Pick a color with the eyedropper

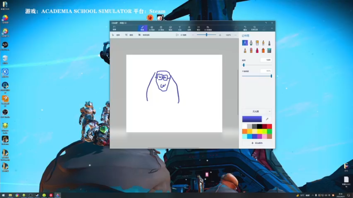(x=267, y=119)
